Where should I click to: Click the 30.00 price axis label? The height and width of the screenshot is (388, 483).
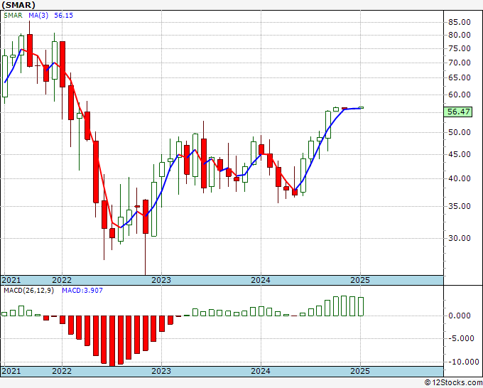[x=460, y=238]
